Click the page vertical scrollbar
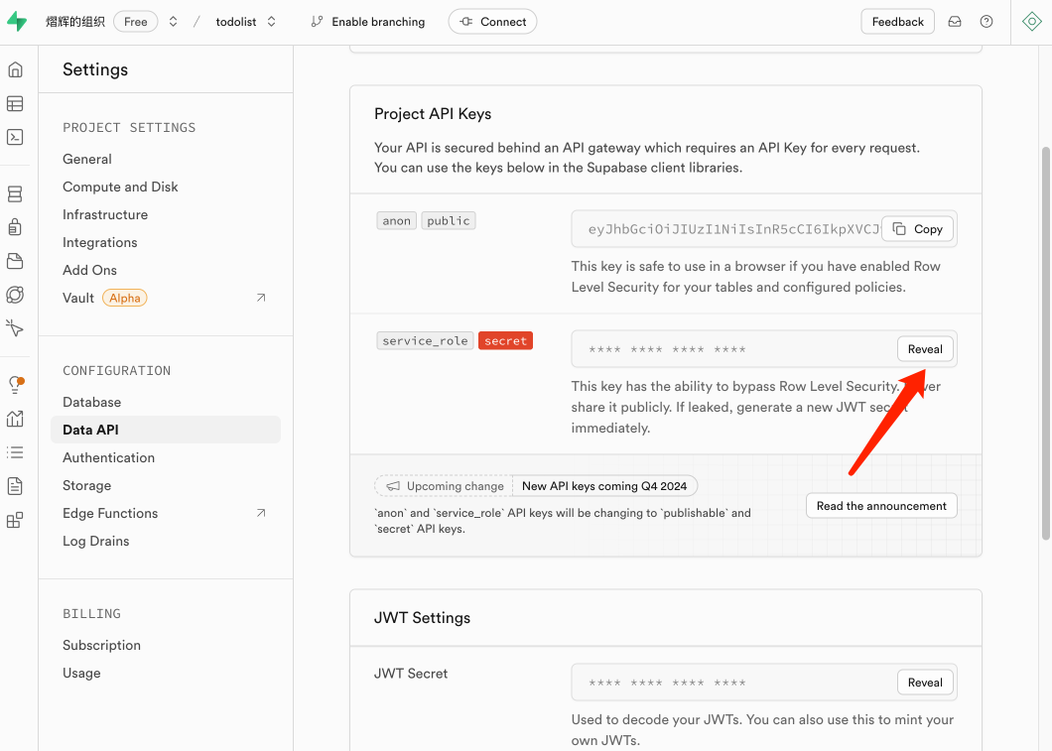Screen dimensions: 1052x751 point(1045,342)
